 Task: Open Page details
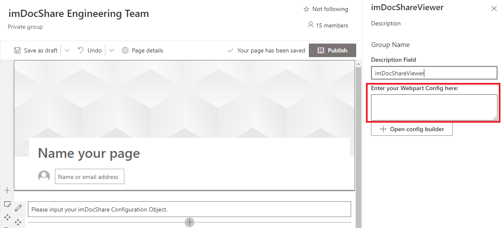tap(143, 50)
